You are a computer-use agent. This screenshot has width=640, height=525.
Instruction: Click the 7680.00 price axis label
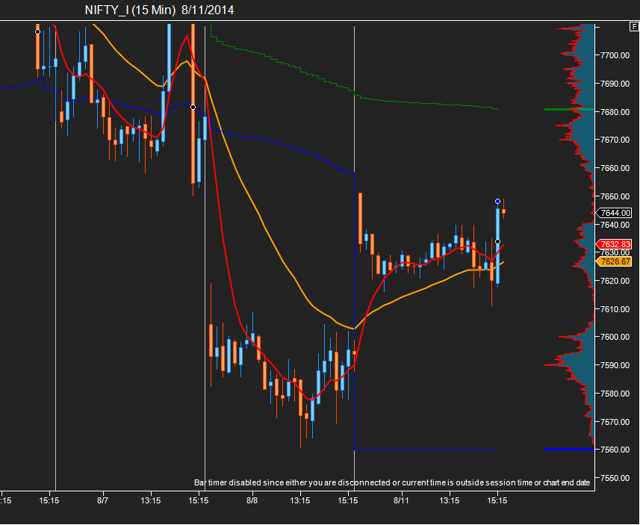(615, 112)
